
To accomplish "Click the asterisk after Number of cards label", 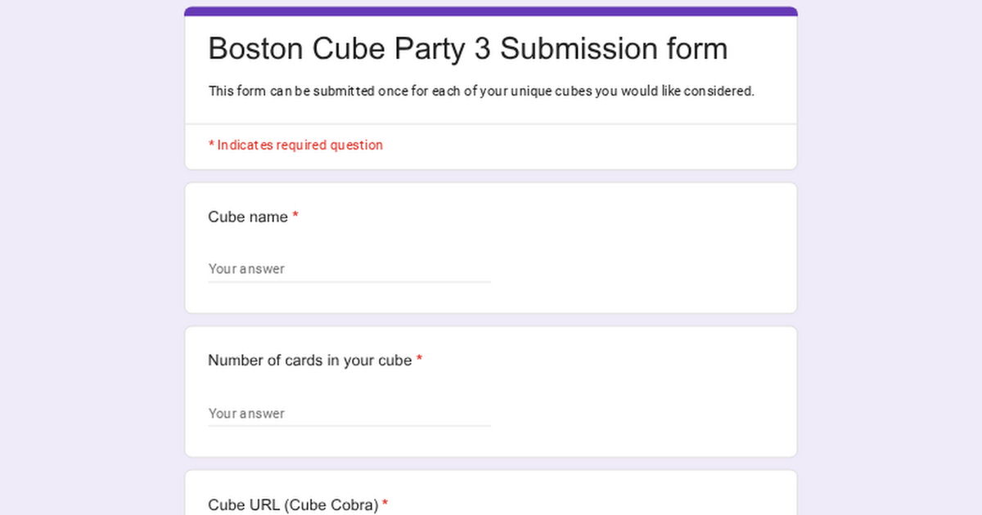I will pos(419,360).
